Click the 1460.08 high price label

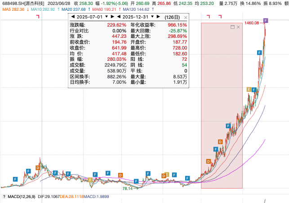point(252,23)
